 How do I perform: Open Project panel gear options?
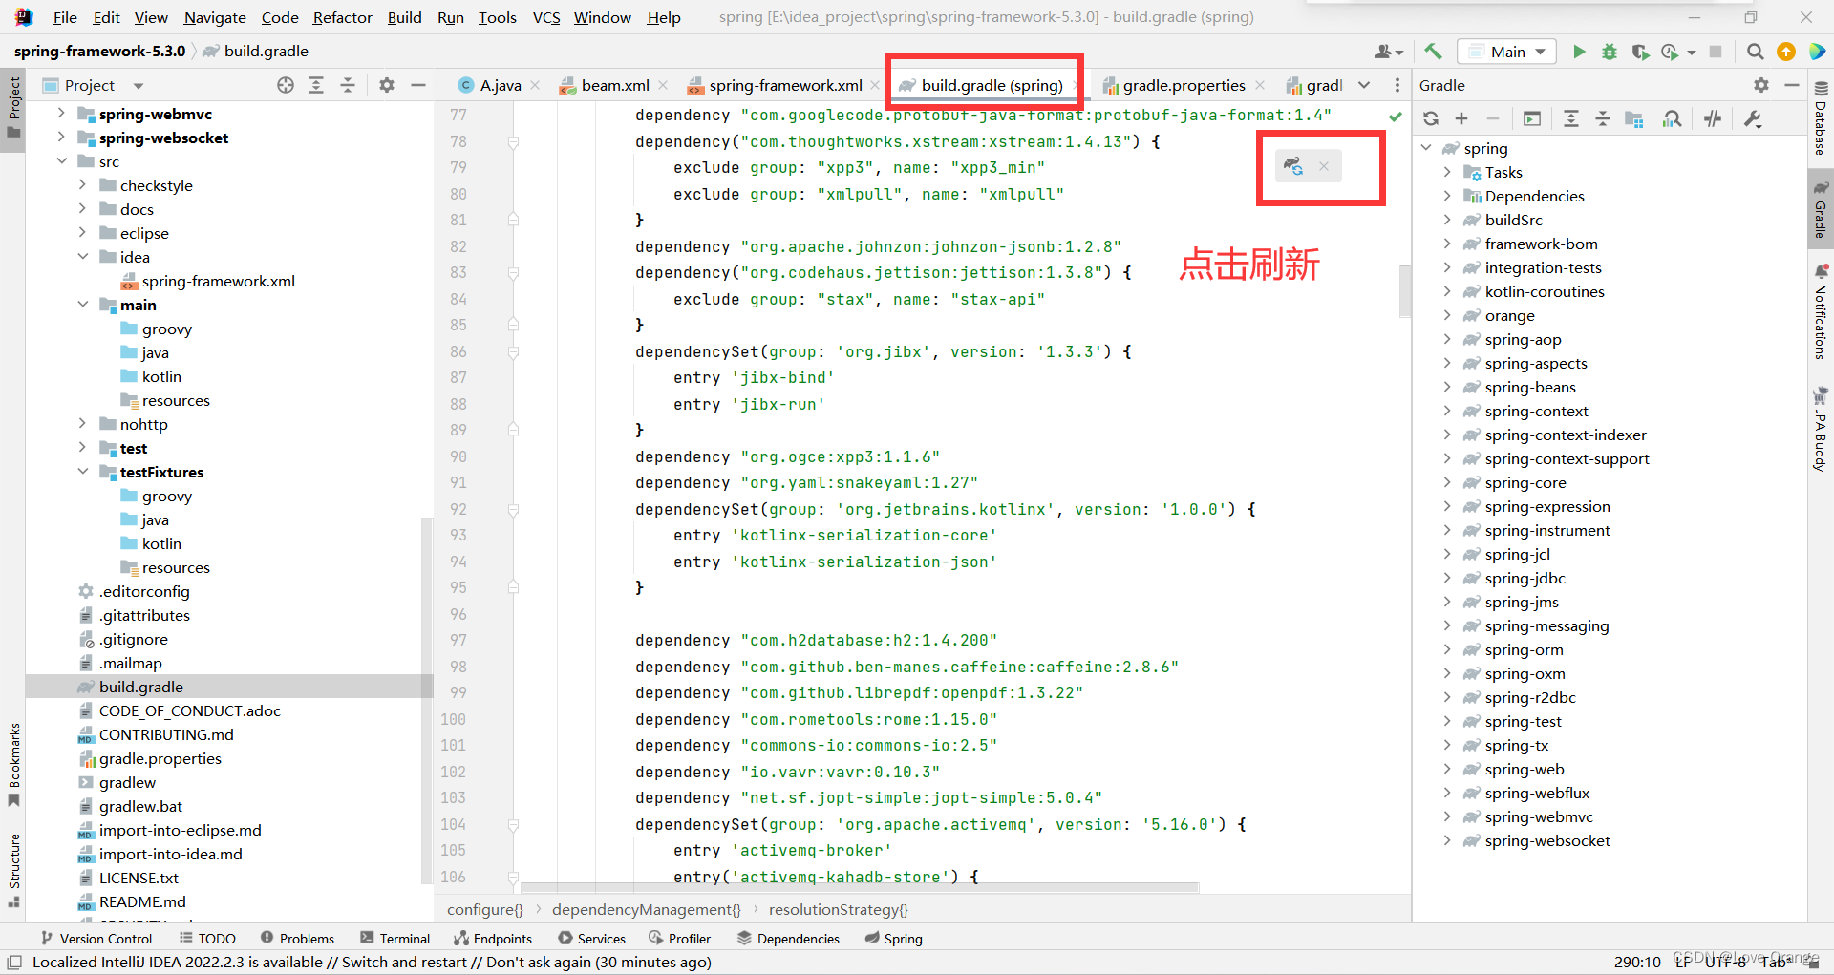click(x=387, y=85)
